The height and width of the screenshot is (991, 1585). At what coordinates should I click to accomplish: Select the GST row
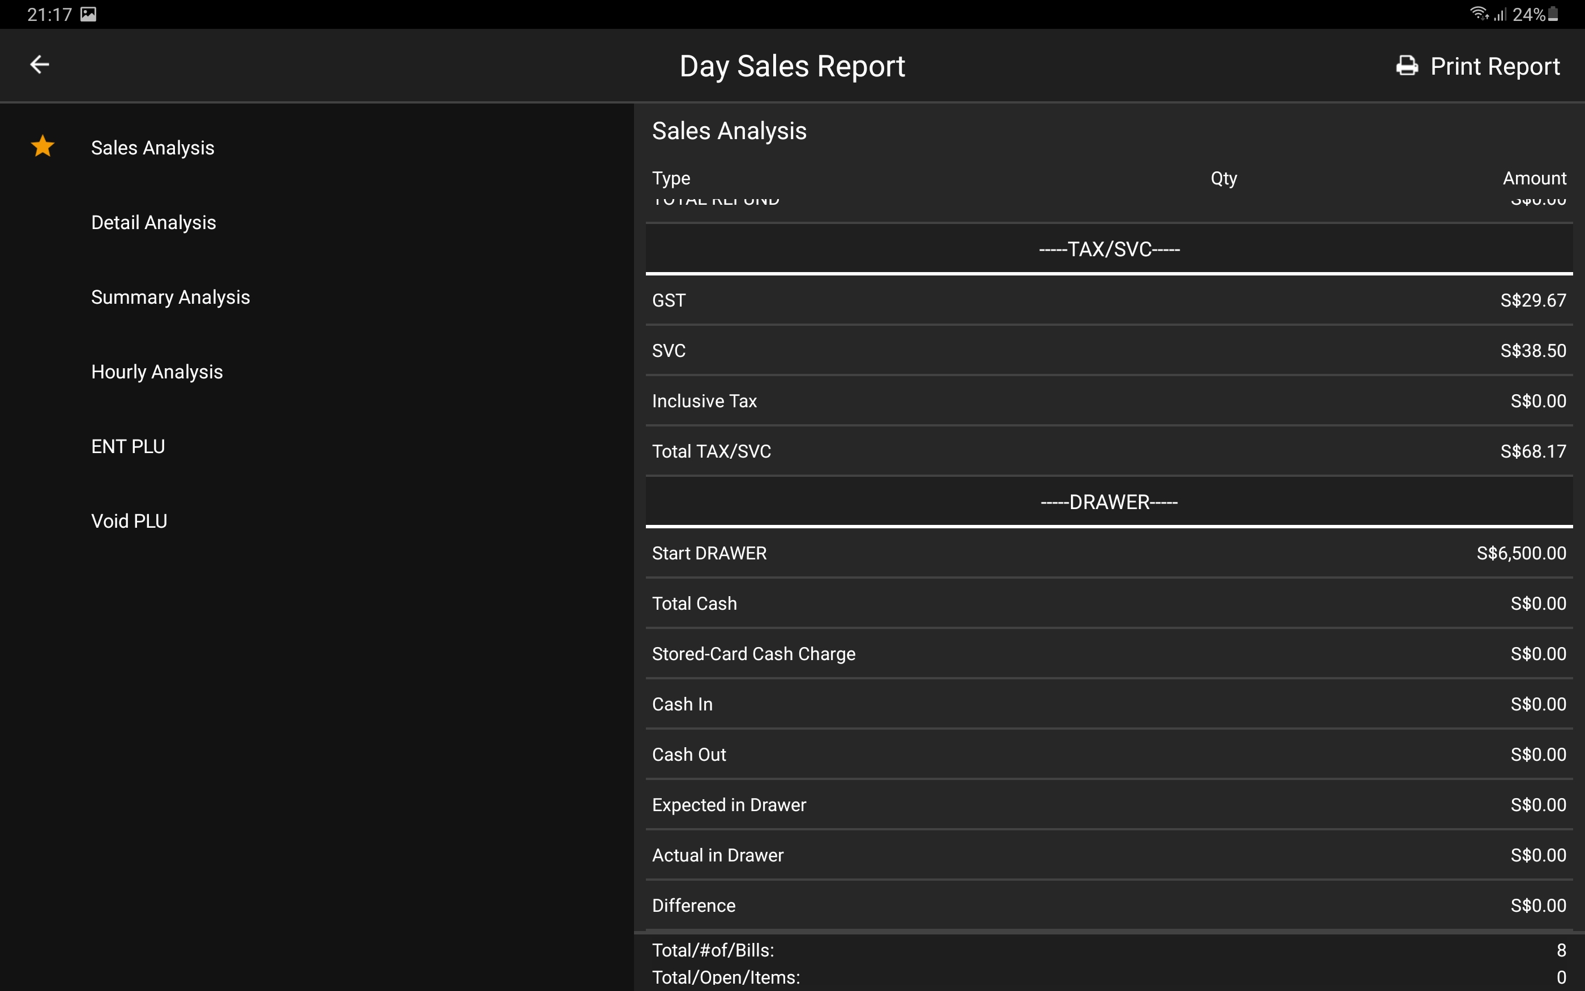[x=1108, y=300]
